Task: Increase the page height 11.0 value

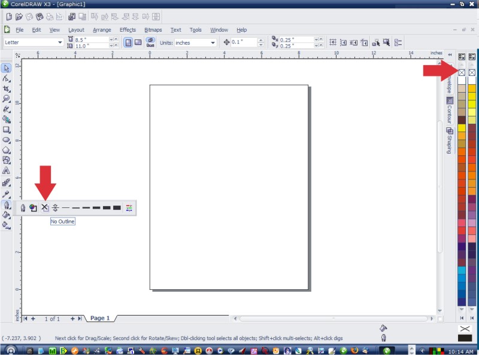Action: 116,45
